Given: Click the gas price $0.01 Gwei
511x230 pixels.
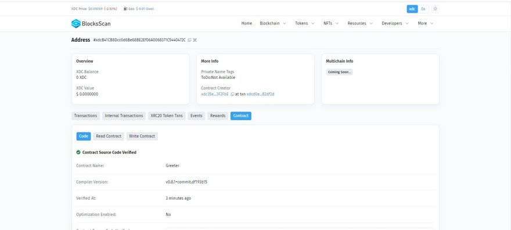Looking at the screenshot, I should pos(145,9).
